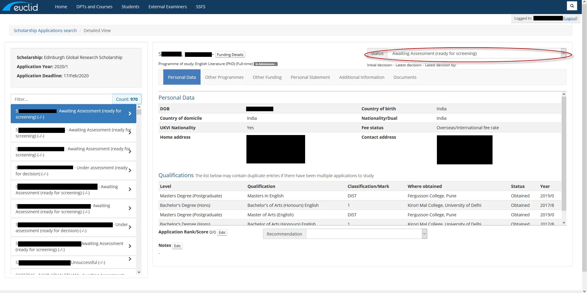This screenshot has width=587, height=293.
Task: Click the Funding Details button
Action: click(x=230, y=55)
